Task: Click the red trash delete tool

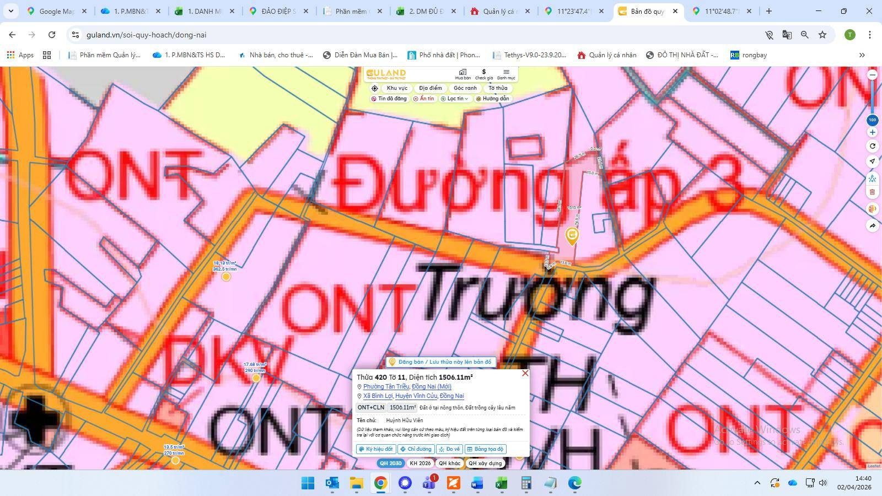Action: click(x=872, y=192)
